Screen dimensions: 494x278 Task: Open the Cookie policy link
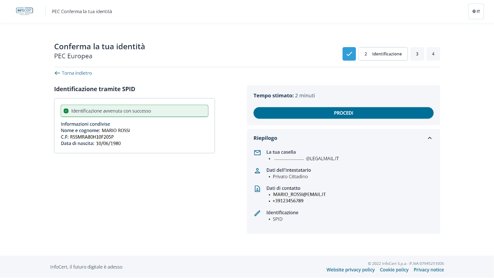394,270
